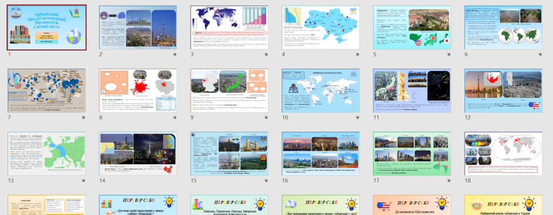553x215 pixels.
Task: Click the slide number '11' label
Action: [376, 117]
